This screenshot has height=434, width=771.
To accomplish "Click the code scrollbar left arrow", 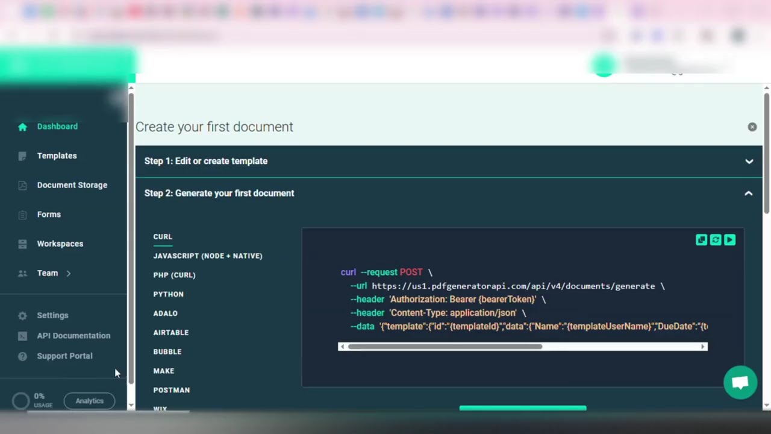I will pyautogui.click(x=342, y=347).
